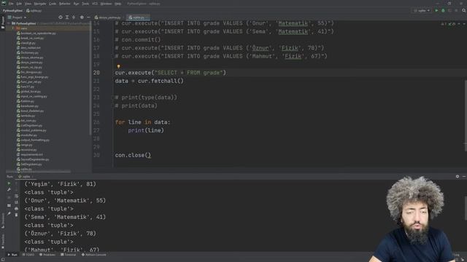Open the Run menu
467x262 pixels.
[x=76, y=4]
